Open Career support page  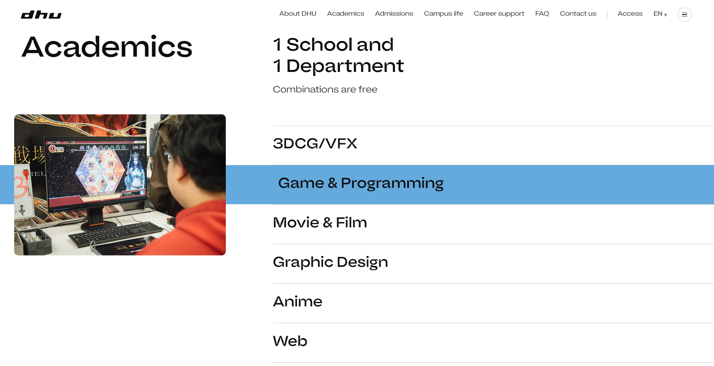499,14
